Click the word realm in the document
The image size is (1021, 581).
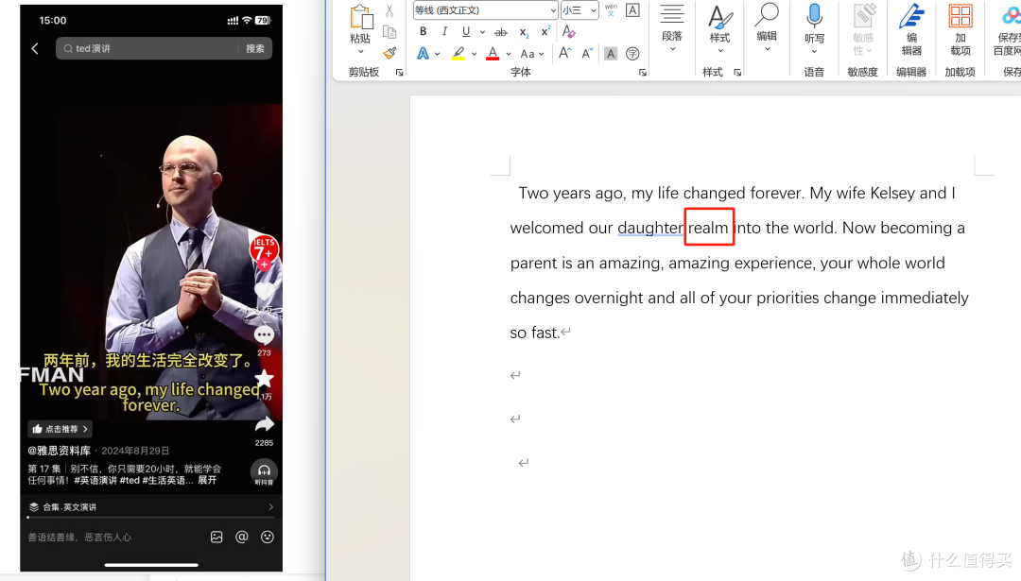click(x=708, y=228)
